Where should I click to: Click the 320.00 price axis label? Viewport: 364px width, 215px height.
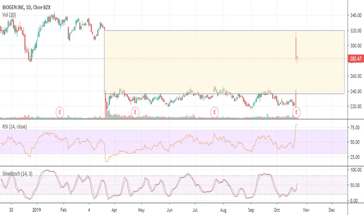coord(356,30)
